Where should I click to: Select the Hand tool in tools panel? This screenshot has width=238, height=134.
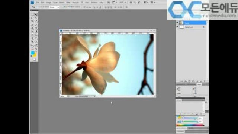point(32,48)
